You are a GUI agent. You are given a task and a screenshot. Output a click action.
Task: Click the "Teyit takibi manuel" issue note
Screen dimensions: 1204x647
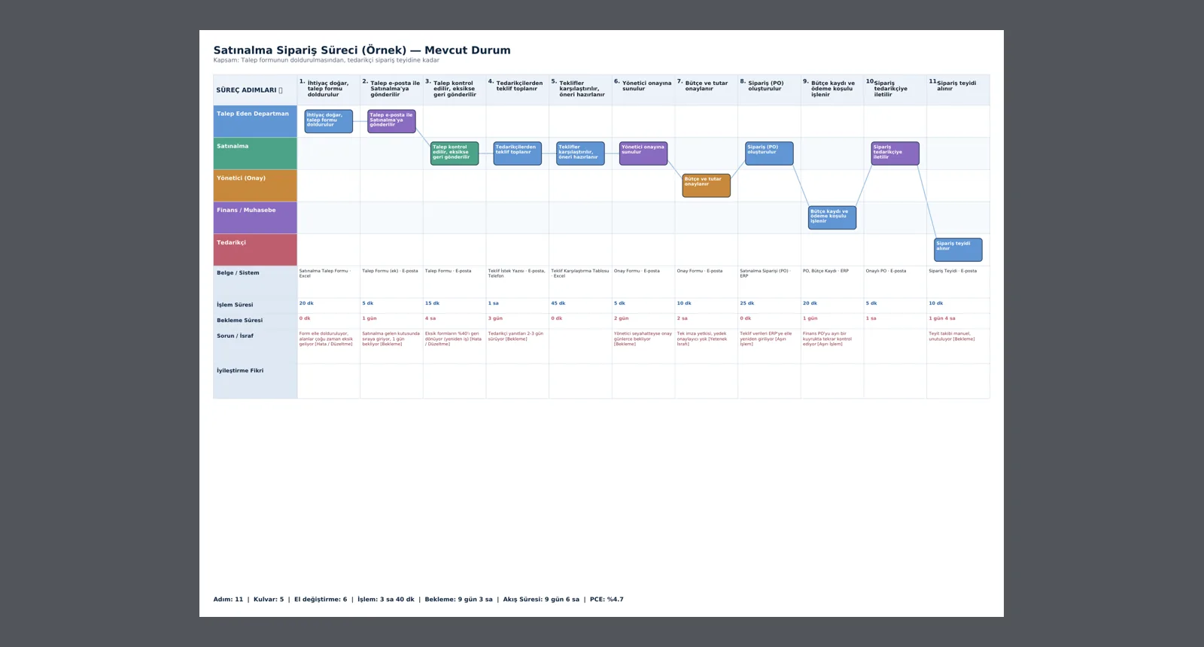(x=952, y=336)
